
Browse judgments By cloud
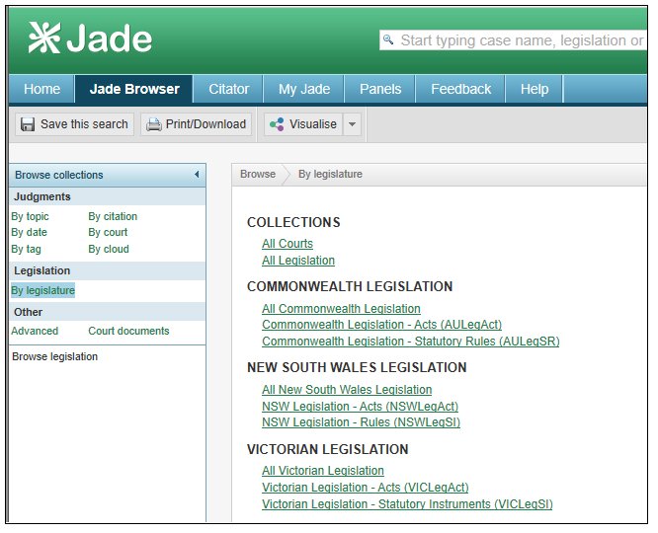tap(109, 250)
